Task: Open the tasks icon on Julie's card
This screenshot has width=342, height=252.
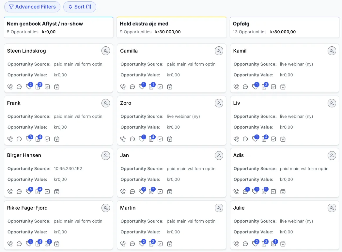Action: coord(273,244)
